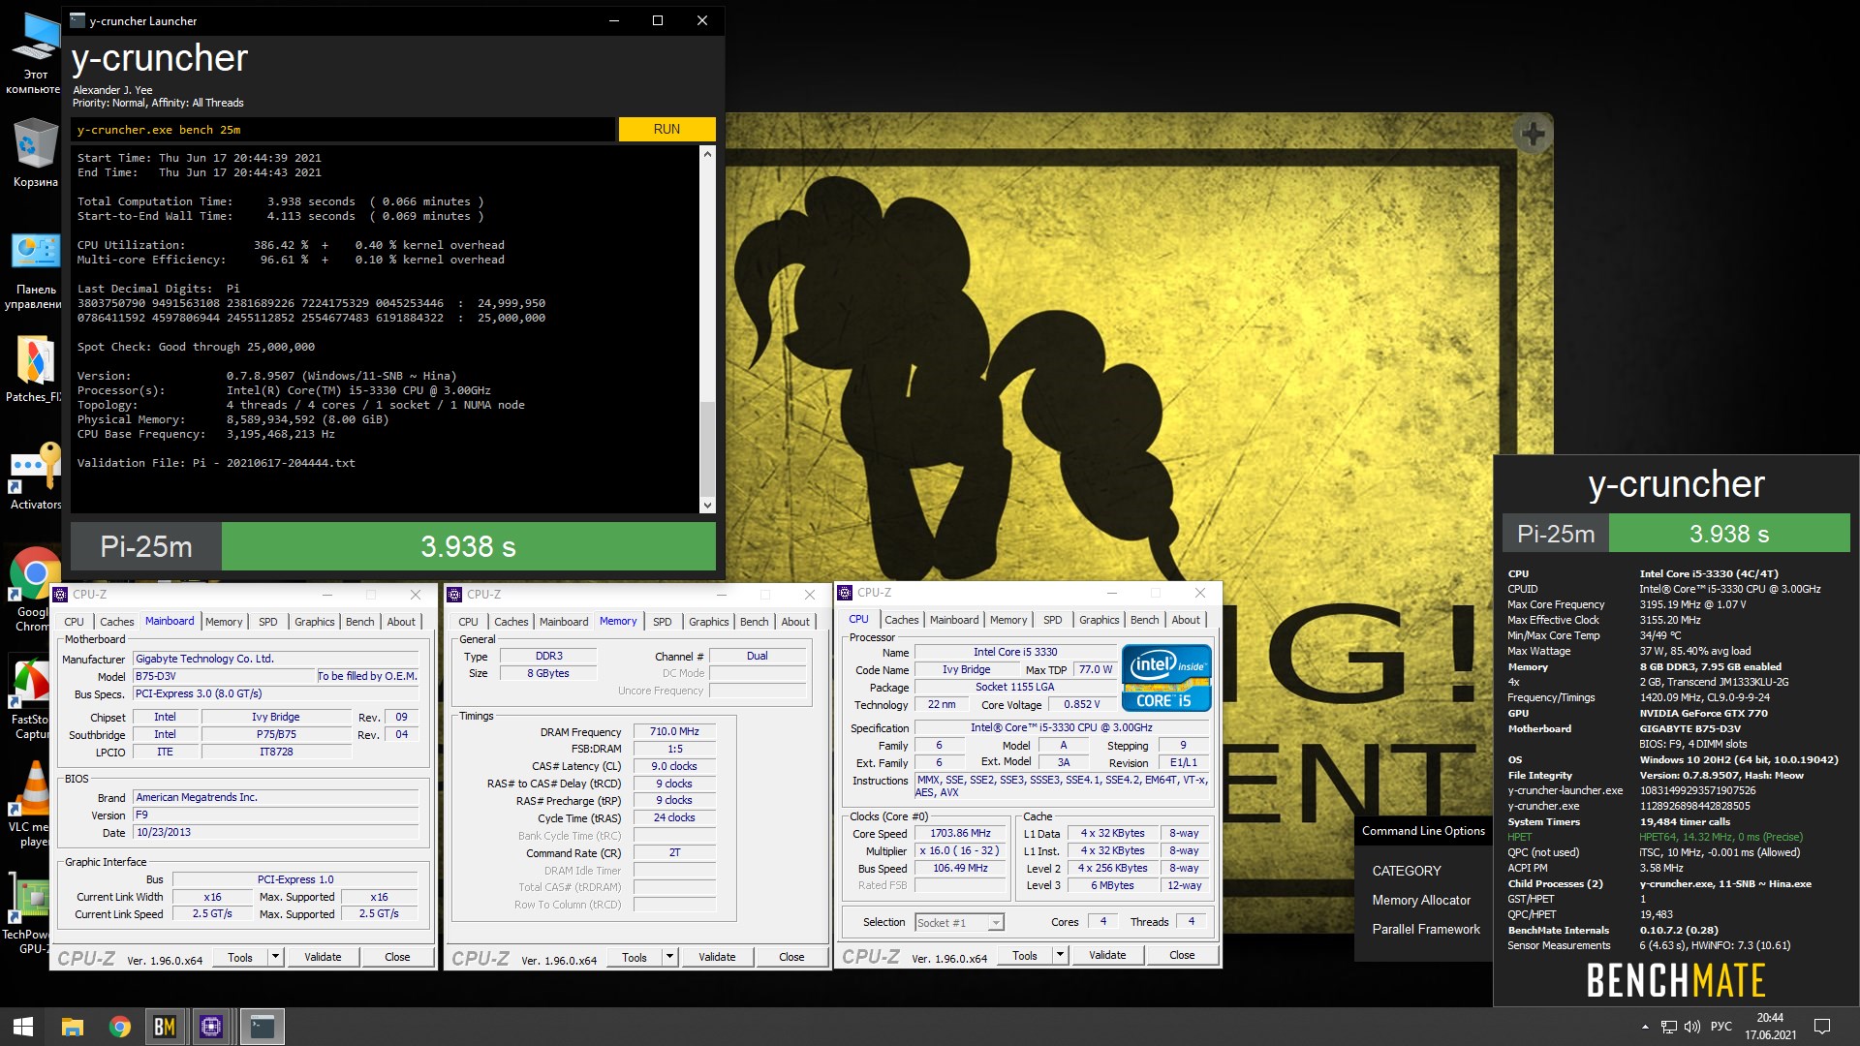Open Bench tab in Memory CPU-Z window
The height and width of the screenshot is (1046, 1860).
pos(755,622)
